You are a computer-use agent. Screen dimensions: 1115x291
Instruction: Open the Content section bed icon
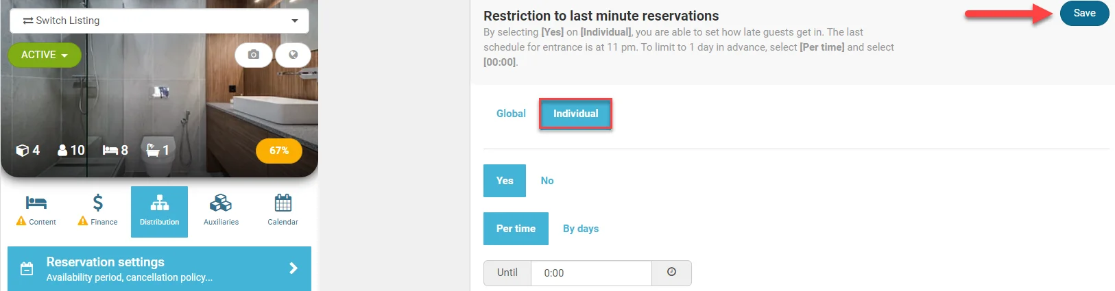pos(36,203)
